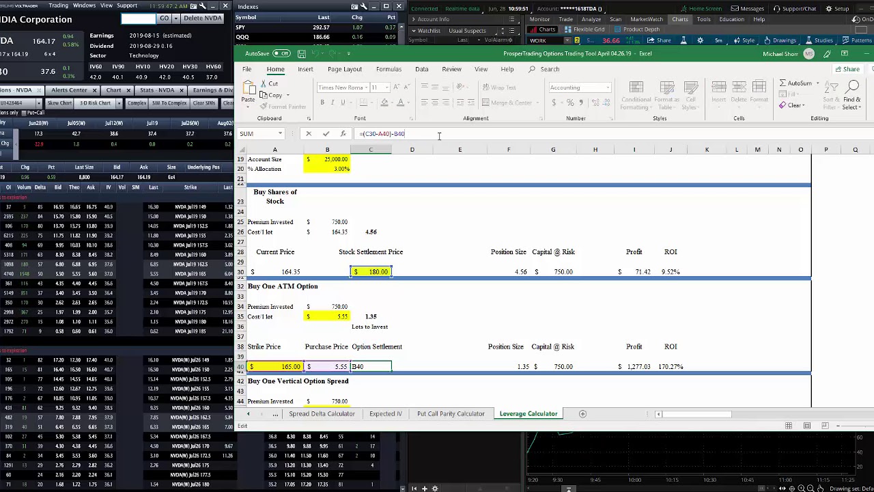This screenshot has width=874, height=492.
Task: Click the wrench settings icon in Indexes window
Action: click(x=364, y=6)
